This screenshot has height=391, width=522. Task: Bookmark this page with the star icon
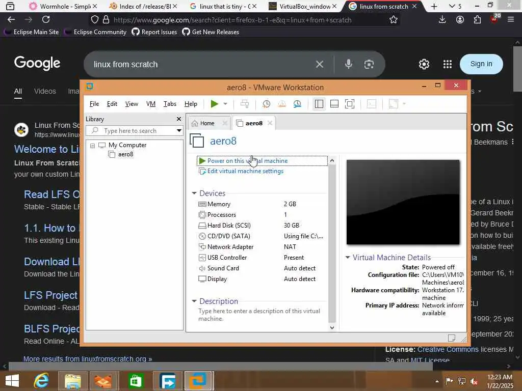(x=394, y=20)
